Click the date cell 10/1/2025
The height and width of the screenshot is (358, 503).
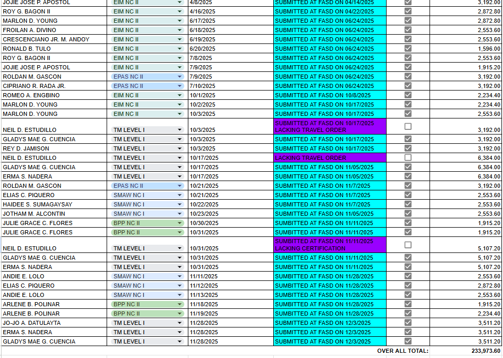coord(231,95)
